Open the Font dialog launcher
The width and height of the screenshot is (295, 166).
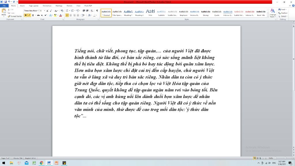(x=63, y=19)
